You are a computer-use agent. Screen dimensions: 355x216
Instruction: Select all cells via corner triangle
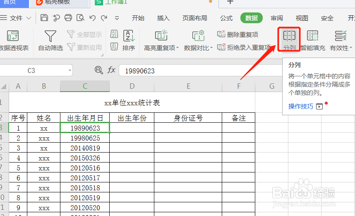[x=4, y=86]
